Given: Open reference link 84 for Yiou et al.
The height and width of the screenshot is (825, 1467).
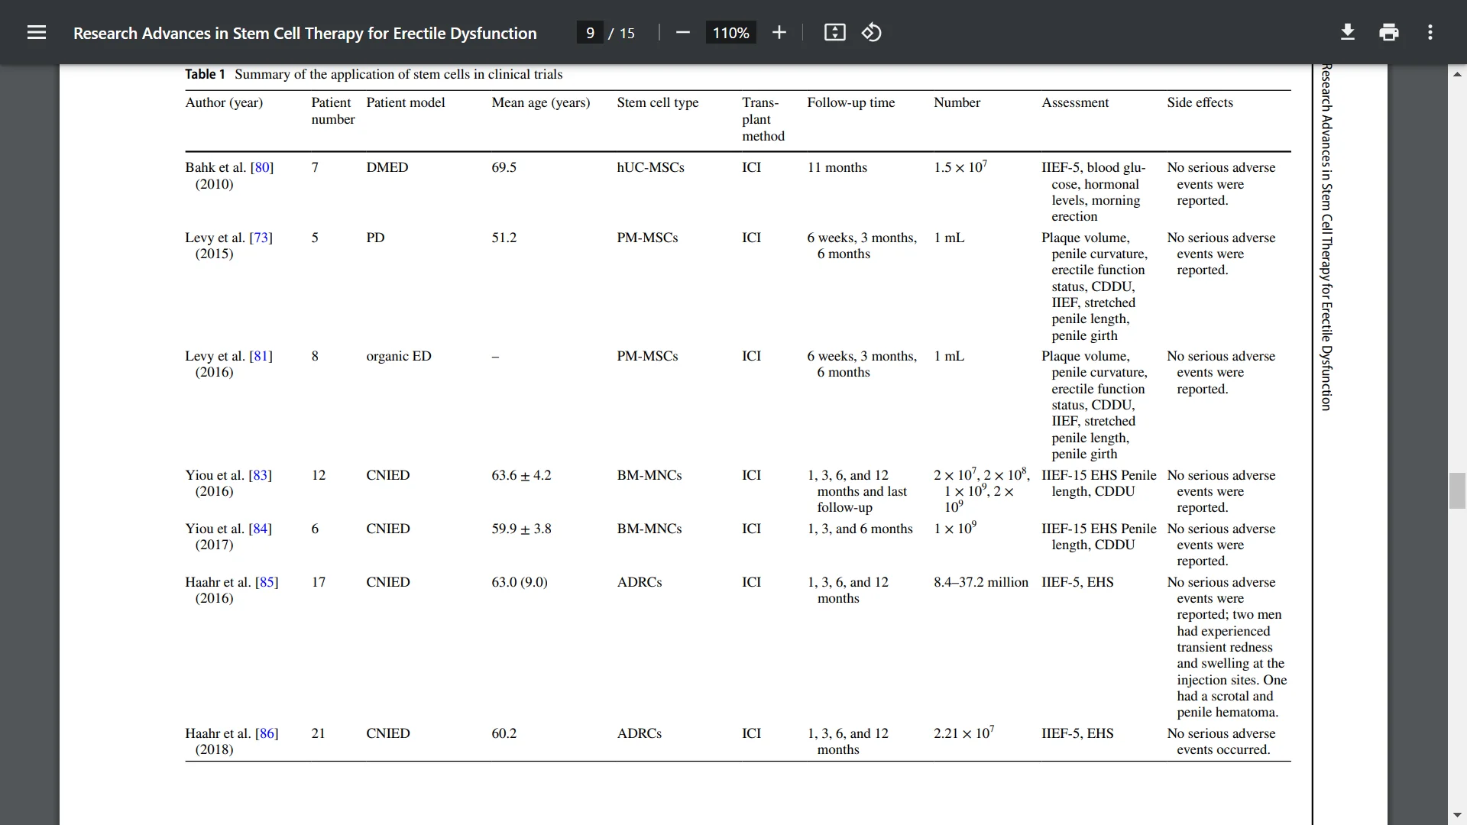Looking at the screenshot, I should tap(261, 529).
